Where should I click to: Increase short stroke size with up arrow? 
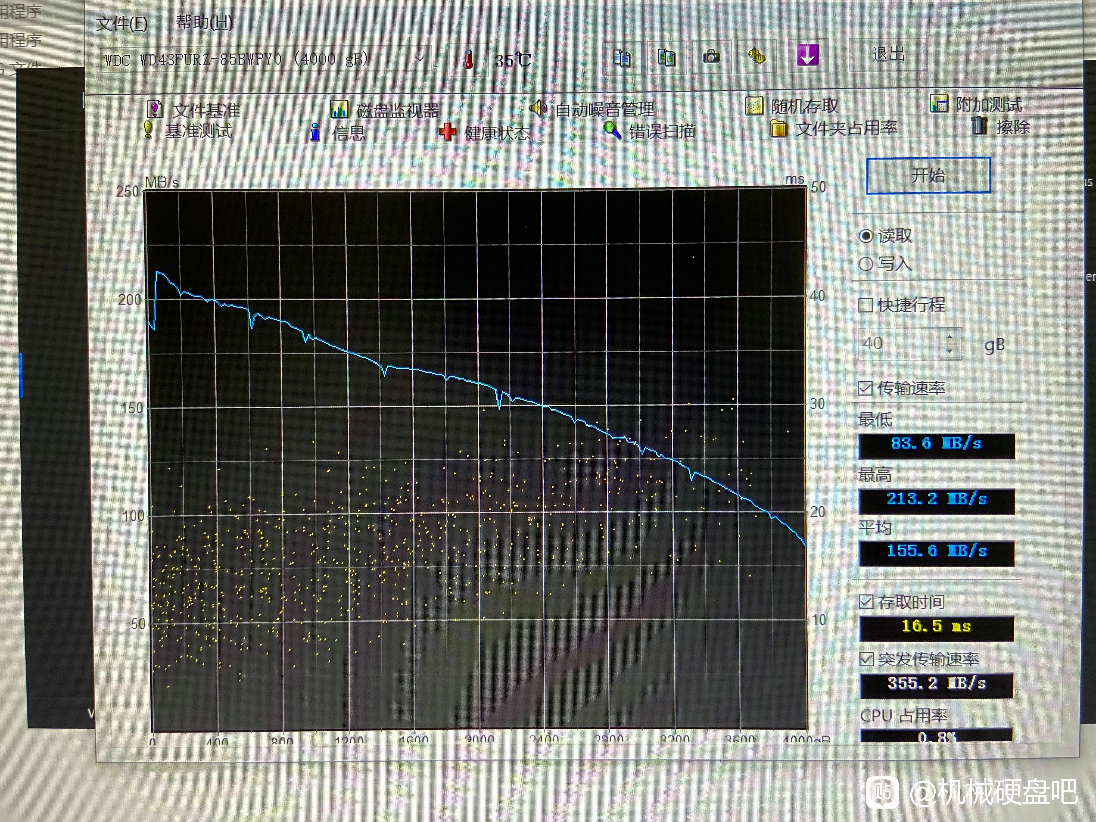coord(949,337)
